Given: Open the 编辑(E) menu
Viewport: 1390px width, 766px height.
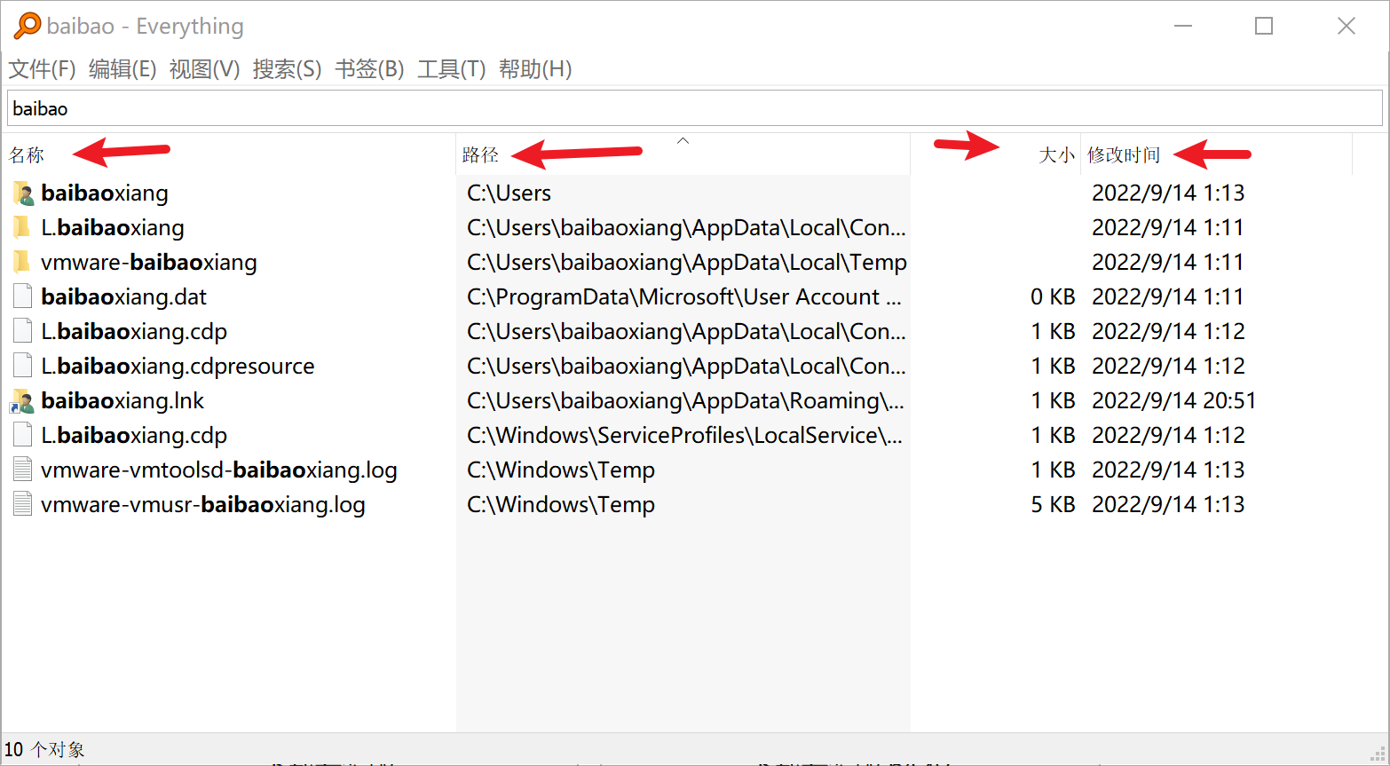Looking at the screenshot, I should (122, 69).
